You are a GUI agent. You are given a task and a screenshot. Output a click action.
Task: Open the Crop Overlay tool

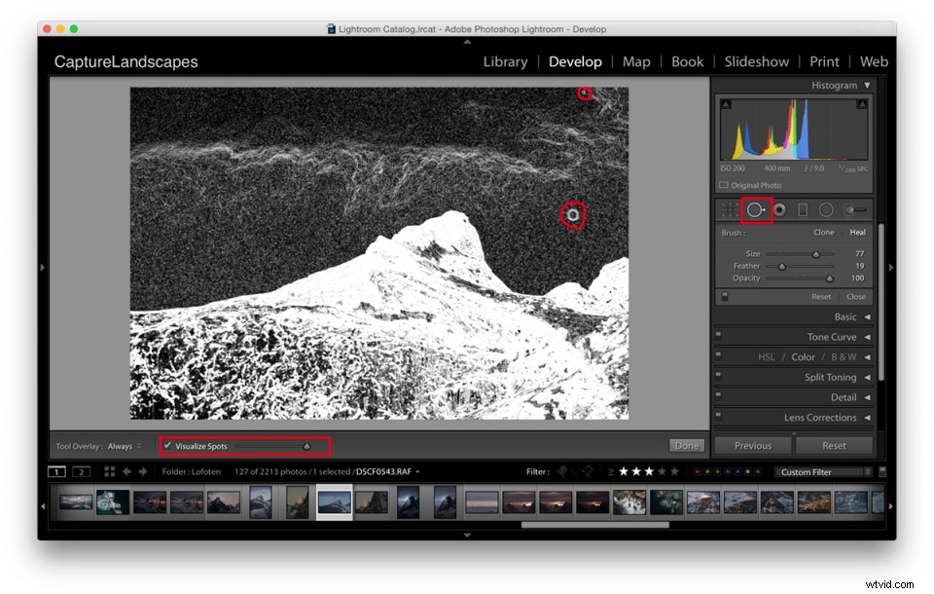pyautogui.click(x=729, y=208)
